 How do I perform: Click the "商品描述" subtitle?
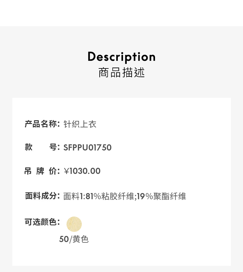[x=121, y=72]
